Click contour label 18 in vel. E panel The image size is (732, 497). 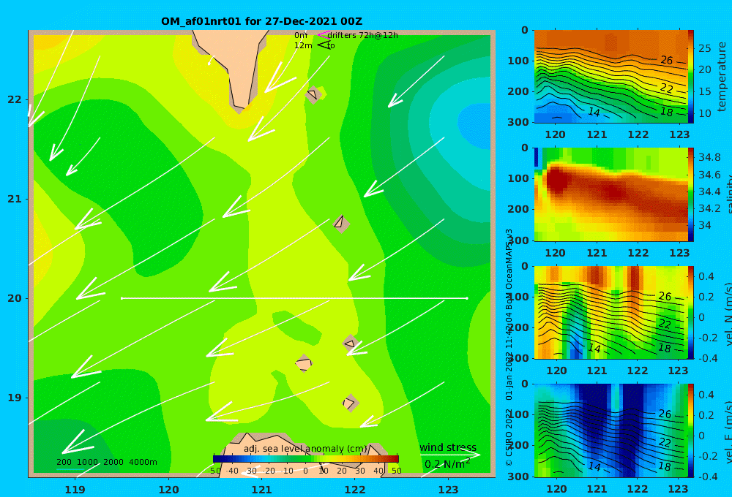[x=665, y=466]
